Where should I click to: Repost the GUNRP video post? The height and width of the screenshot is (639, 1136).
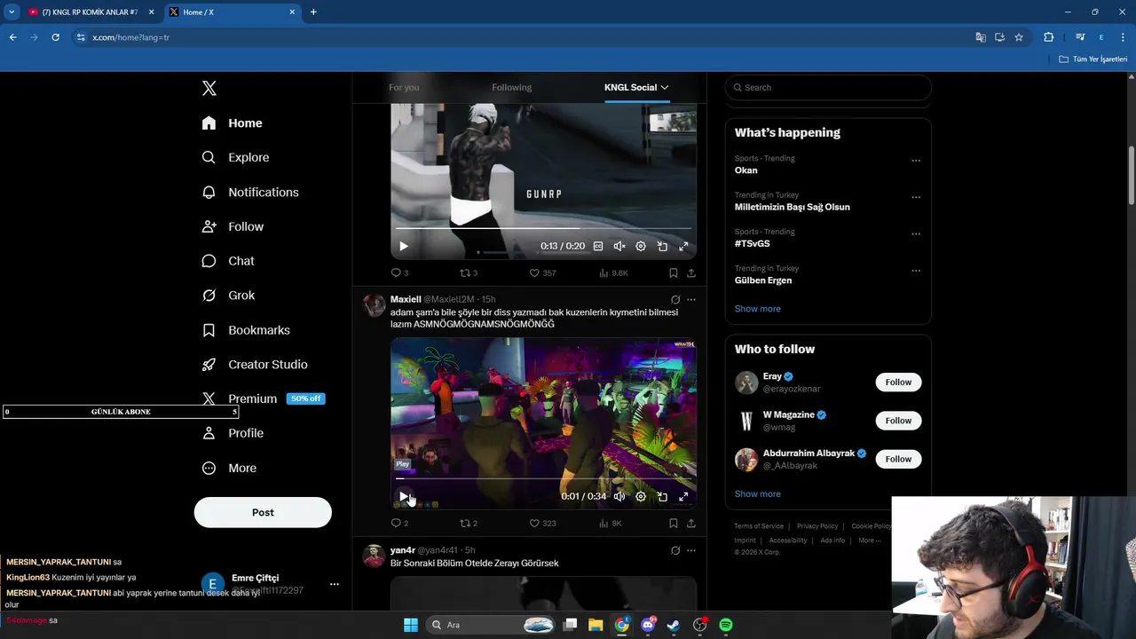tap(469, 273)
